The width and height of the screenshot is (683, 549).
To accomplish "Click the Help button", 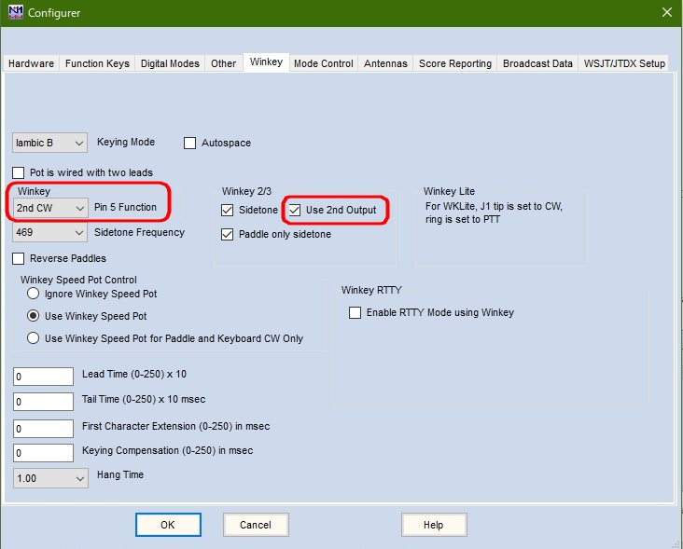I will point(434,525).
